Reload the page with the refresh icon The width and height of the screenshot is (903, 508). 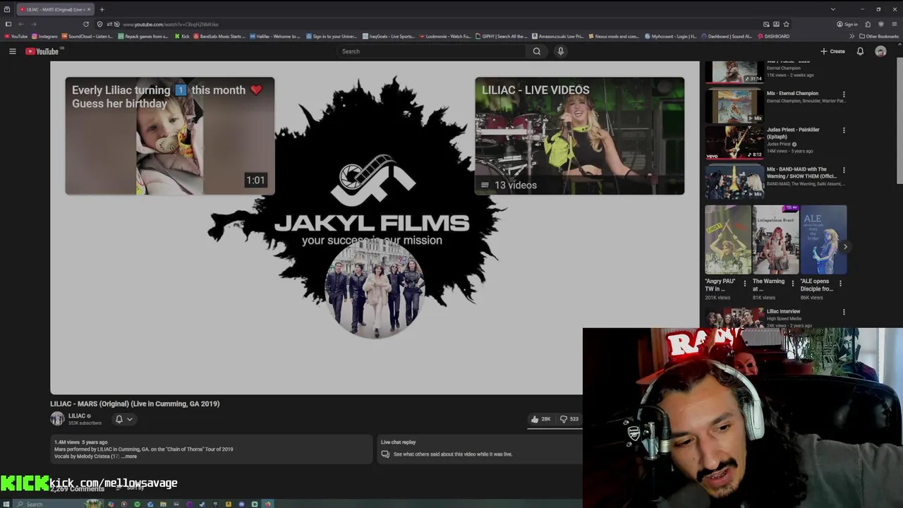pos(86,24)
